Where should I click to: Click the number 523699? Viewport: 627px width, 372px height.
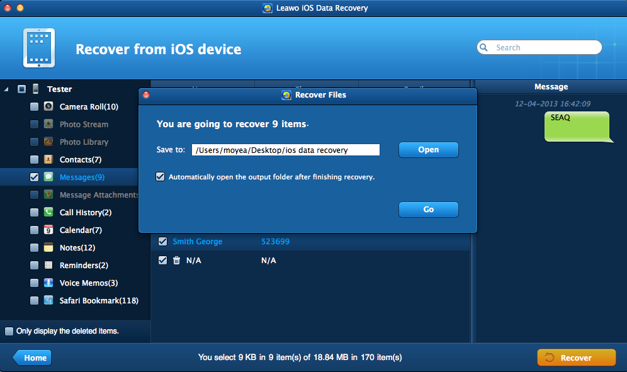click(x=276, y=242)
